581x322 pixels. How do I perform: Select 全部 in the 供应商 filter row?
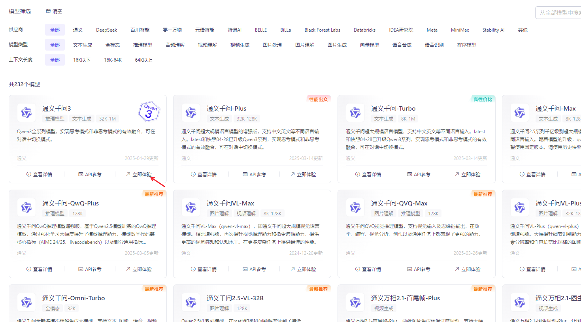click(55, 30)
